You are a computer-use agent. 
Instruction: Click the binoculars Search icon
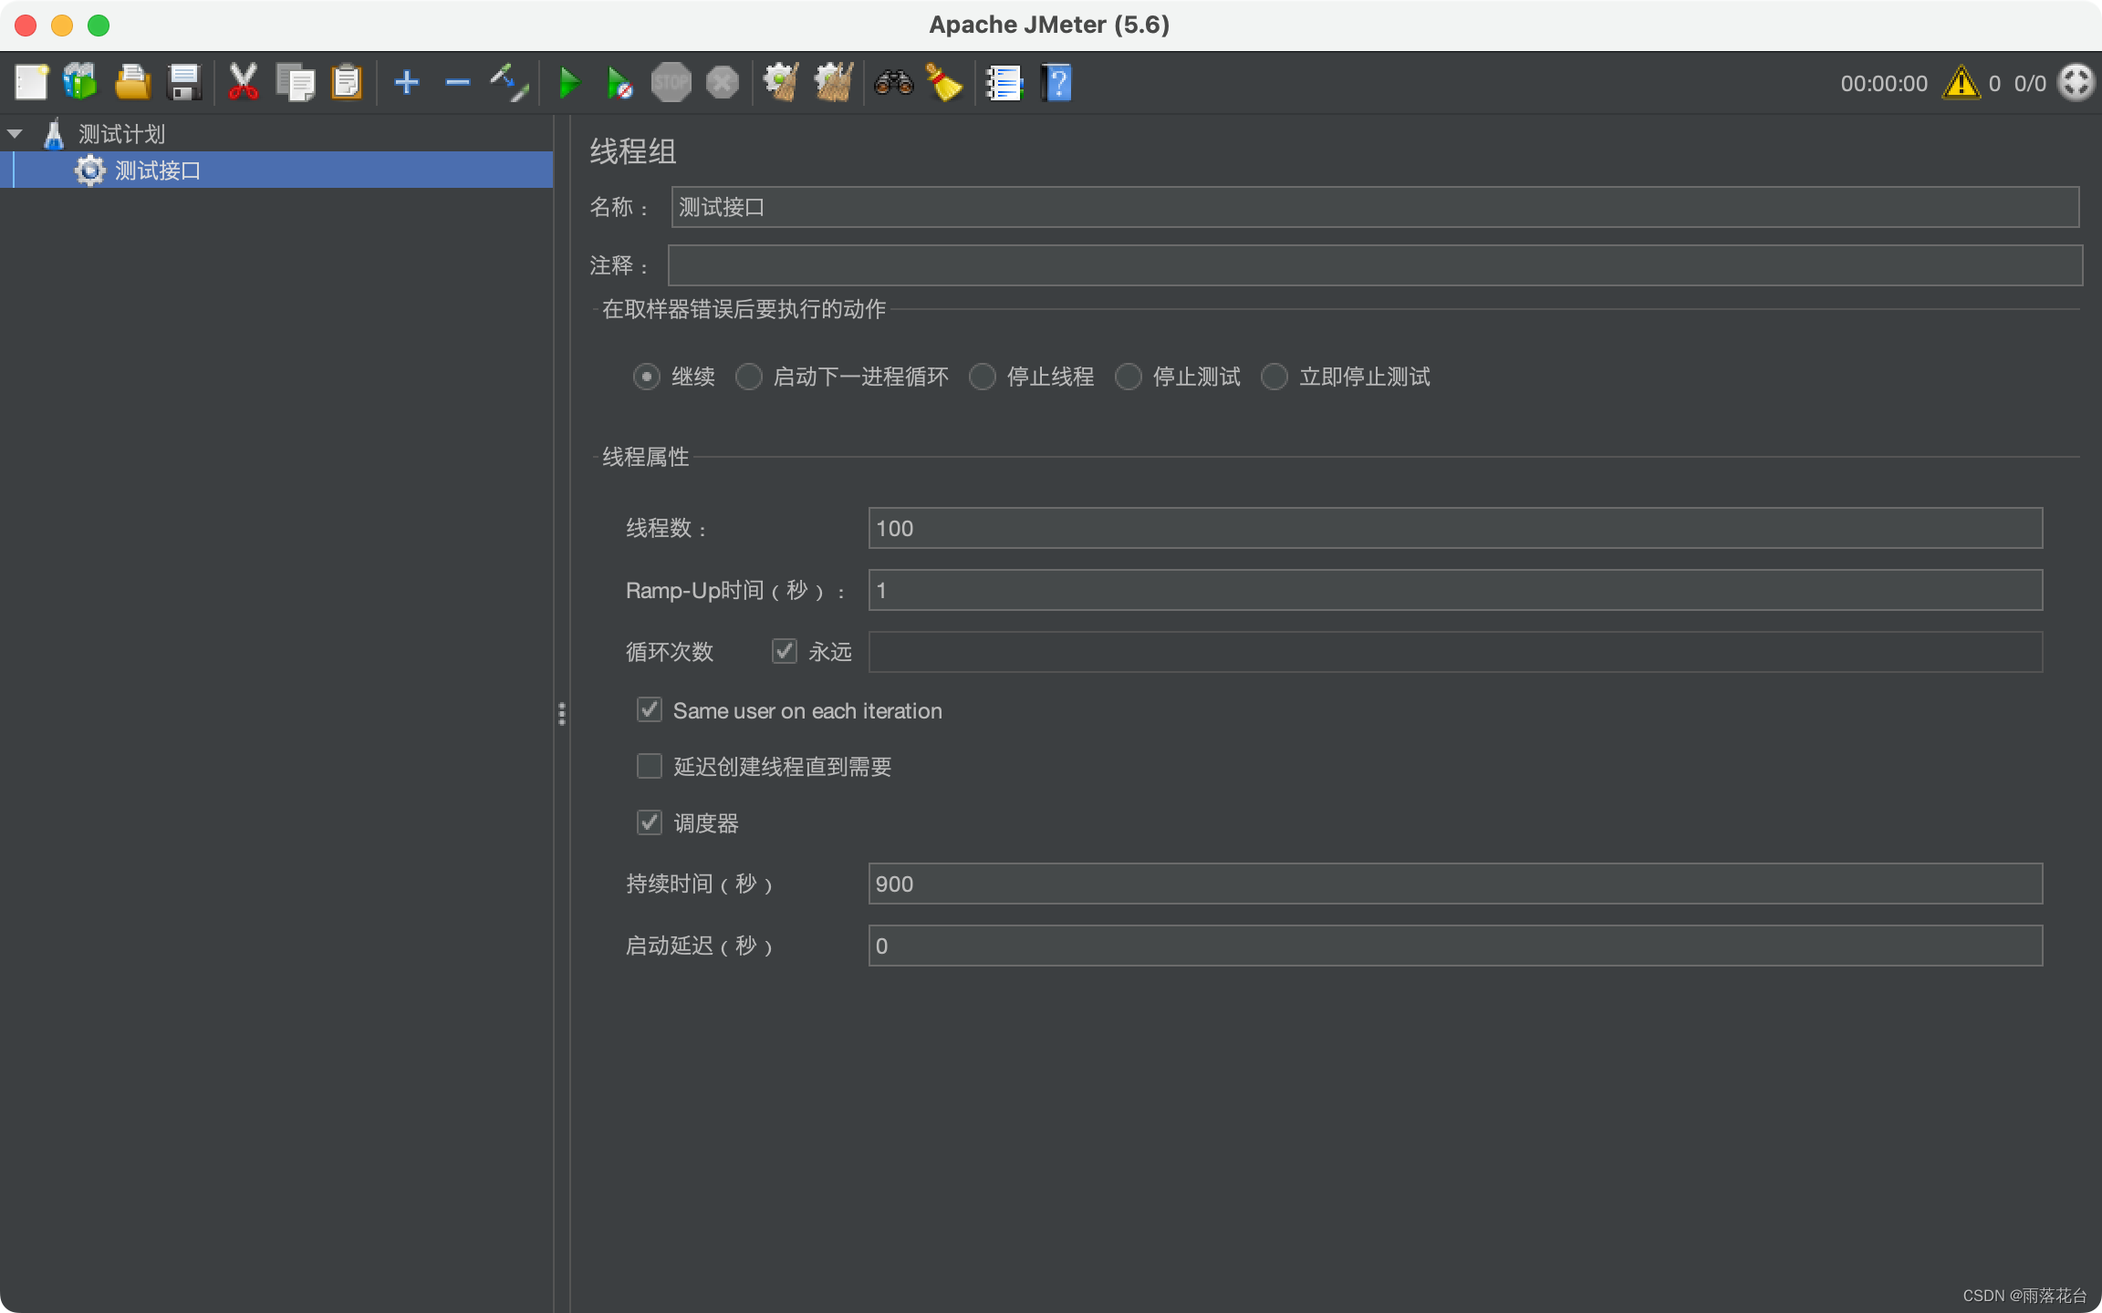[893, 83]
